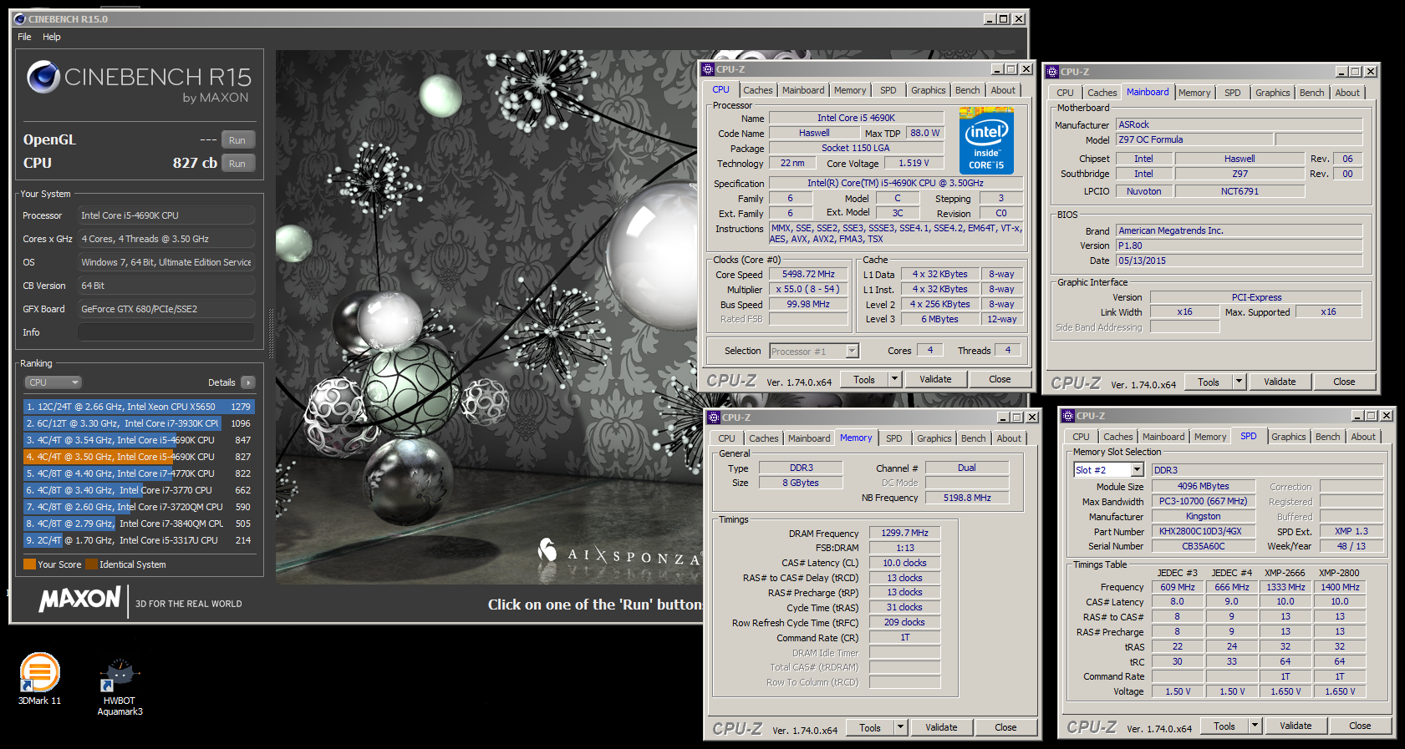Open Processor #1 selection dropdown

click(852, 352)
